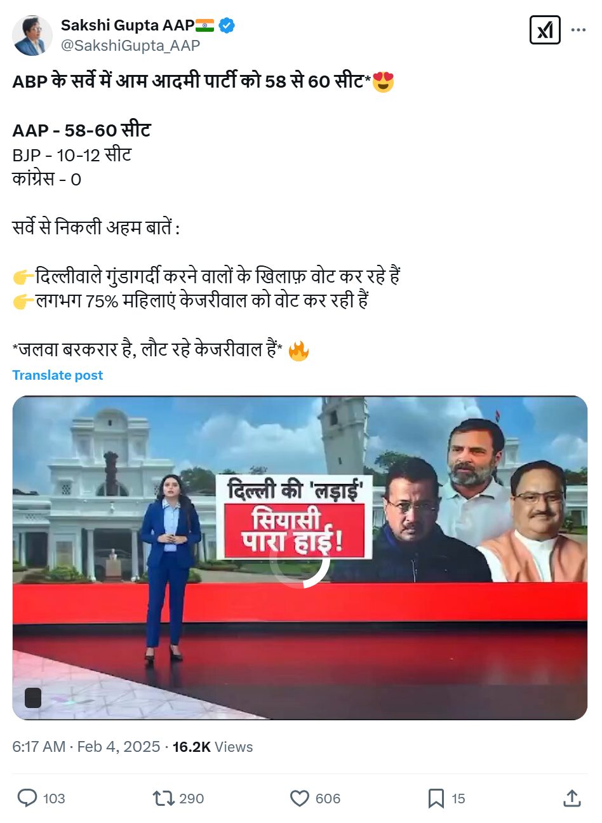Open the 290 reposts count
The width and height of the screenshot is (602, 823).
pyautogui.click(x=192, y=799)
